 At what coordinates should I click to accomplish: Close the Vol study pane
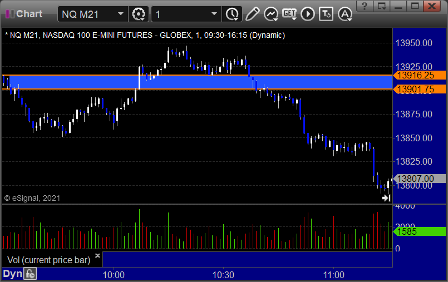[97, 255]
